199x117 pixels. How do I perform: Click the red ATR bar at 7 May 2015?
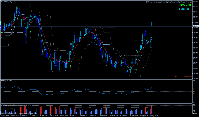pos(152,109)
